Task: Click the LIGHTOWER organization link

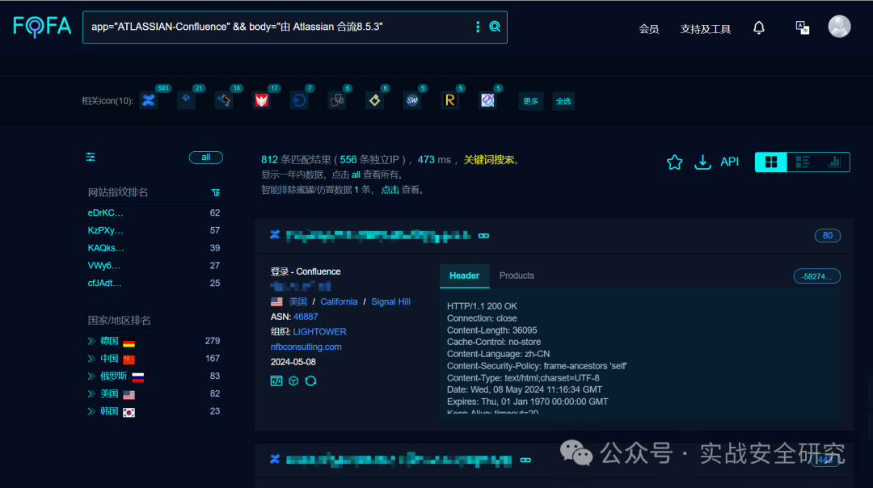Action: coord(319,331)
